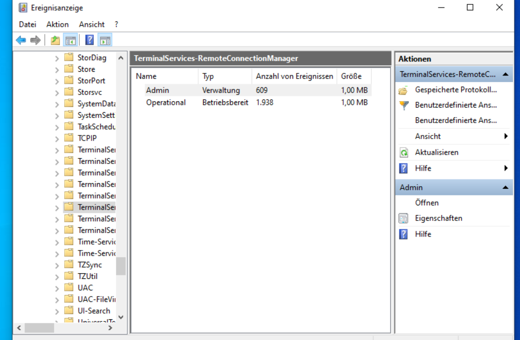Open the Ansicht menu in menu bar
Viewport: 520px width, 340px height.
pos(92,24)
